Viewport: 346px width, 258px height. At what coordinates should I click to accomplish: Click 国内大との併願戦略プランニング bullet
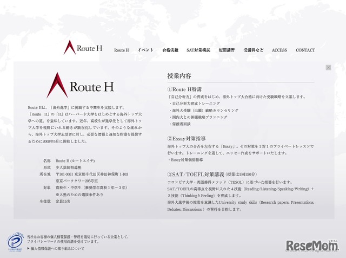tap(198, 117)
